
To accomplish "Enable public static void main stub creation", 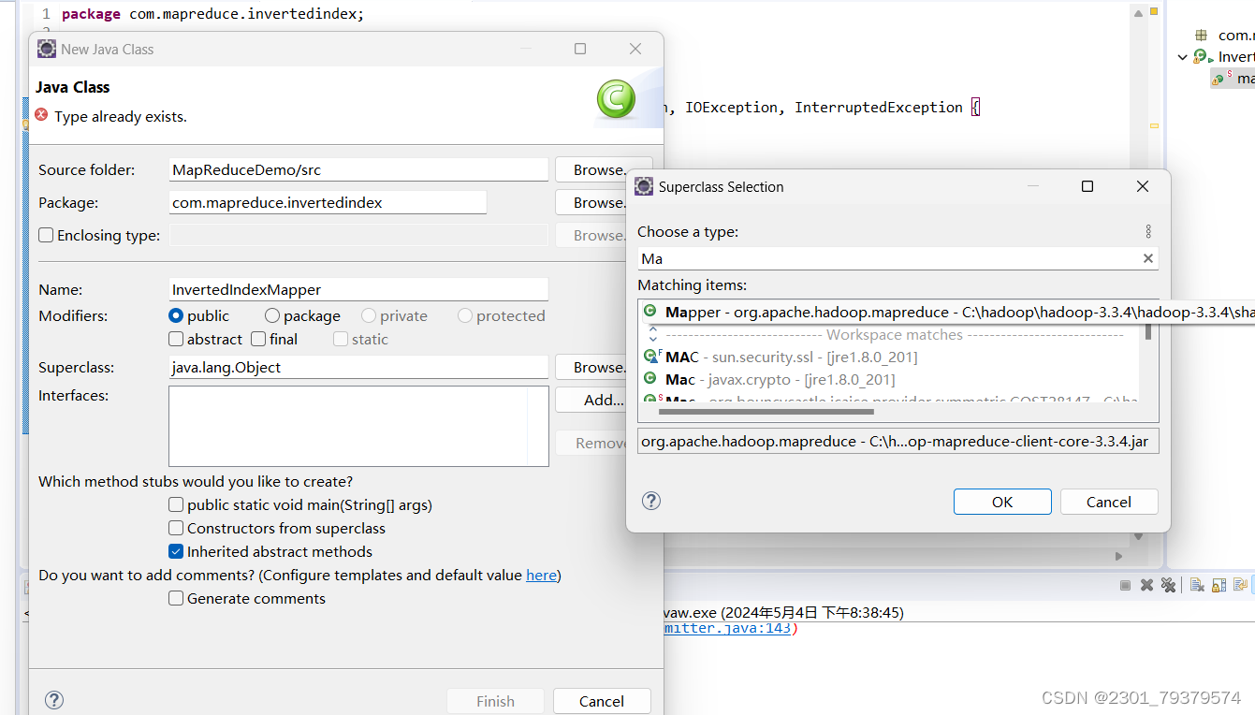I will [x=175, y=503].
